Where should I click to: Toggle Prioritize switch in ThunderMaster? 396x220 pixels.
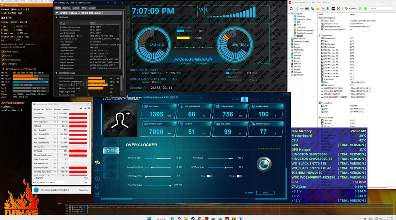239,176
